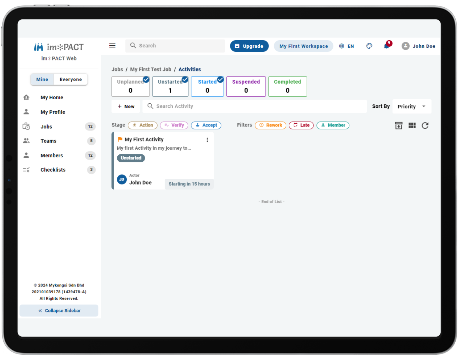Switch to grid view icon
Image resolution: width=458 pixels, height=356 pixels.
click(x=412, y=125)
